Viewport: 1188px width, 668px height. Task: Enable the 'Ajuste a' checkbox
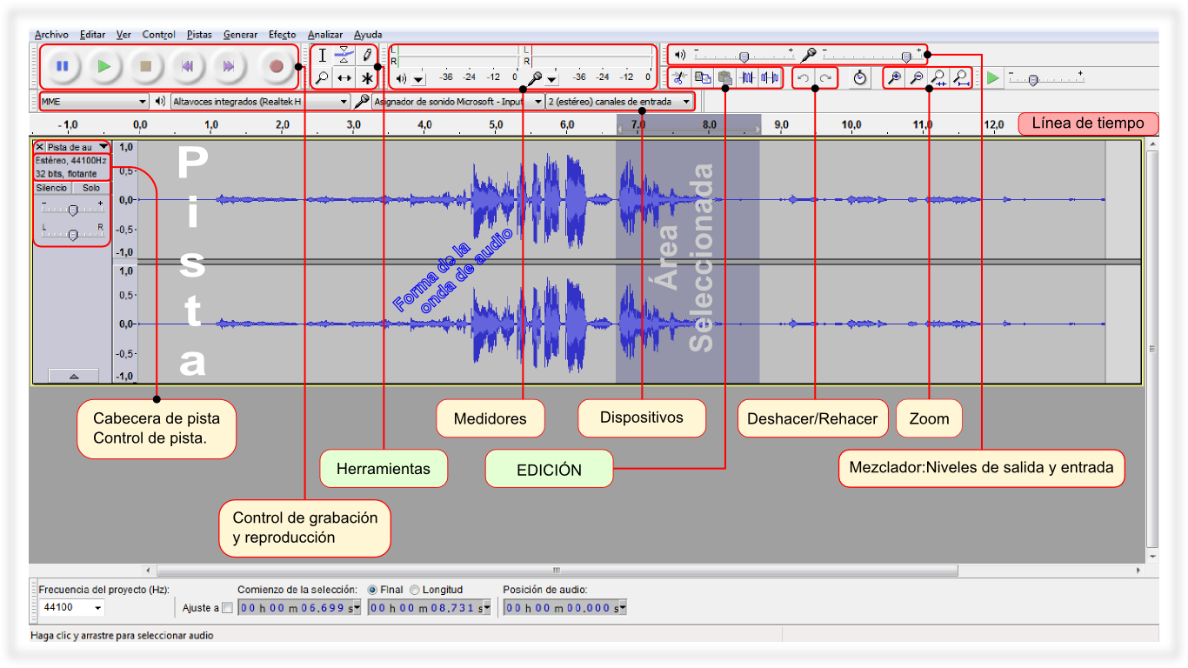[228, 607]
